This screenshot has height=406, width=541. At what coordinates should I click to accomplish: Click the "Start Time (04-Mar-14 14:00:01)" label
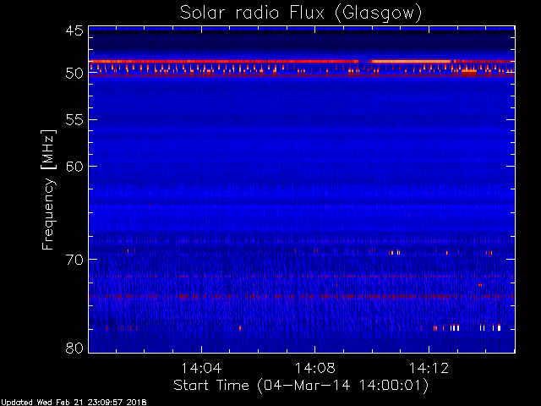(301, 386)
